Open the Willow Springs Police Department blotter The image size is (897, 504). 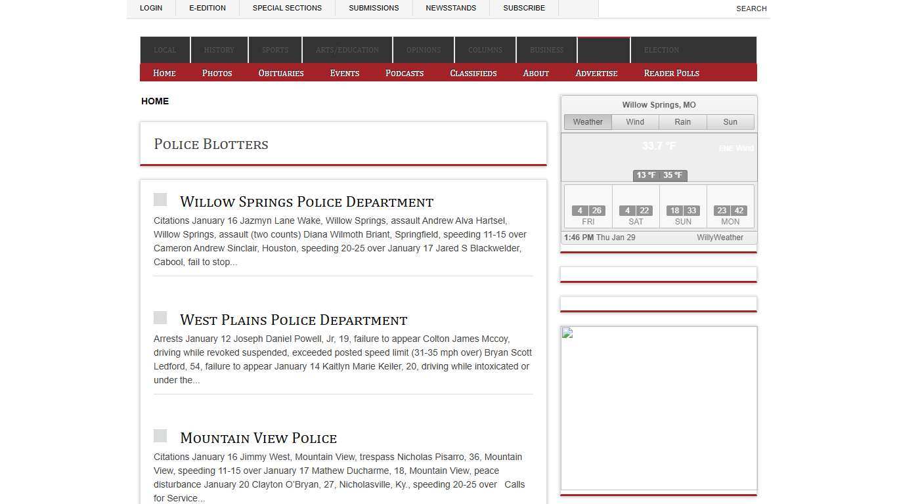coord(306,202)
